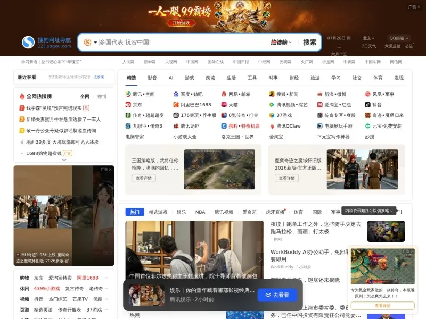This screenshot has height=319, width=426.
Task: Switch to the 游戏 tab
Action: [190, 78]
